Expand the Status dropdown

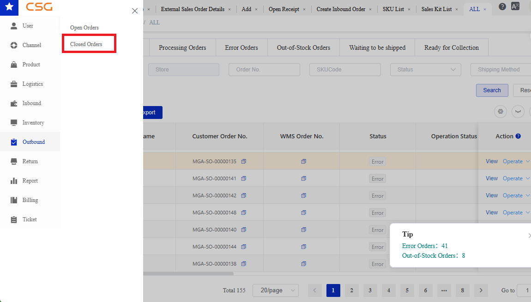(426, 69)
